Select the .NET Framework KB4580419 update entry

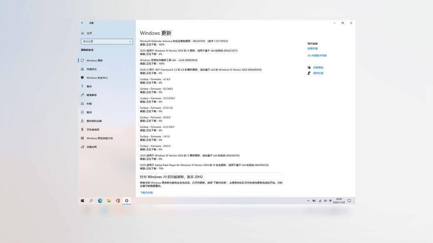click(201, 72)
